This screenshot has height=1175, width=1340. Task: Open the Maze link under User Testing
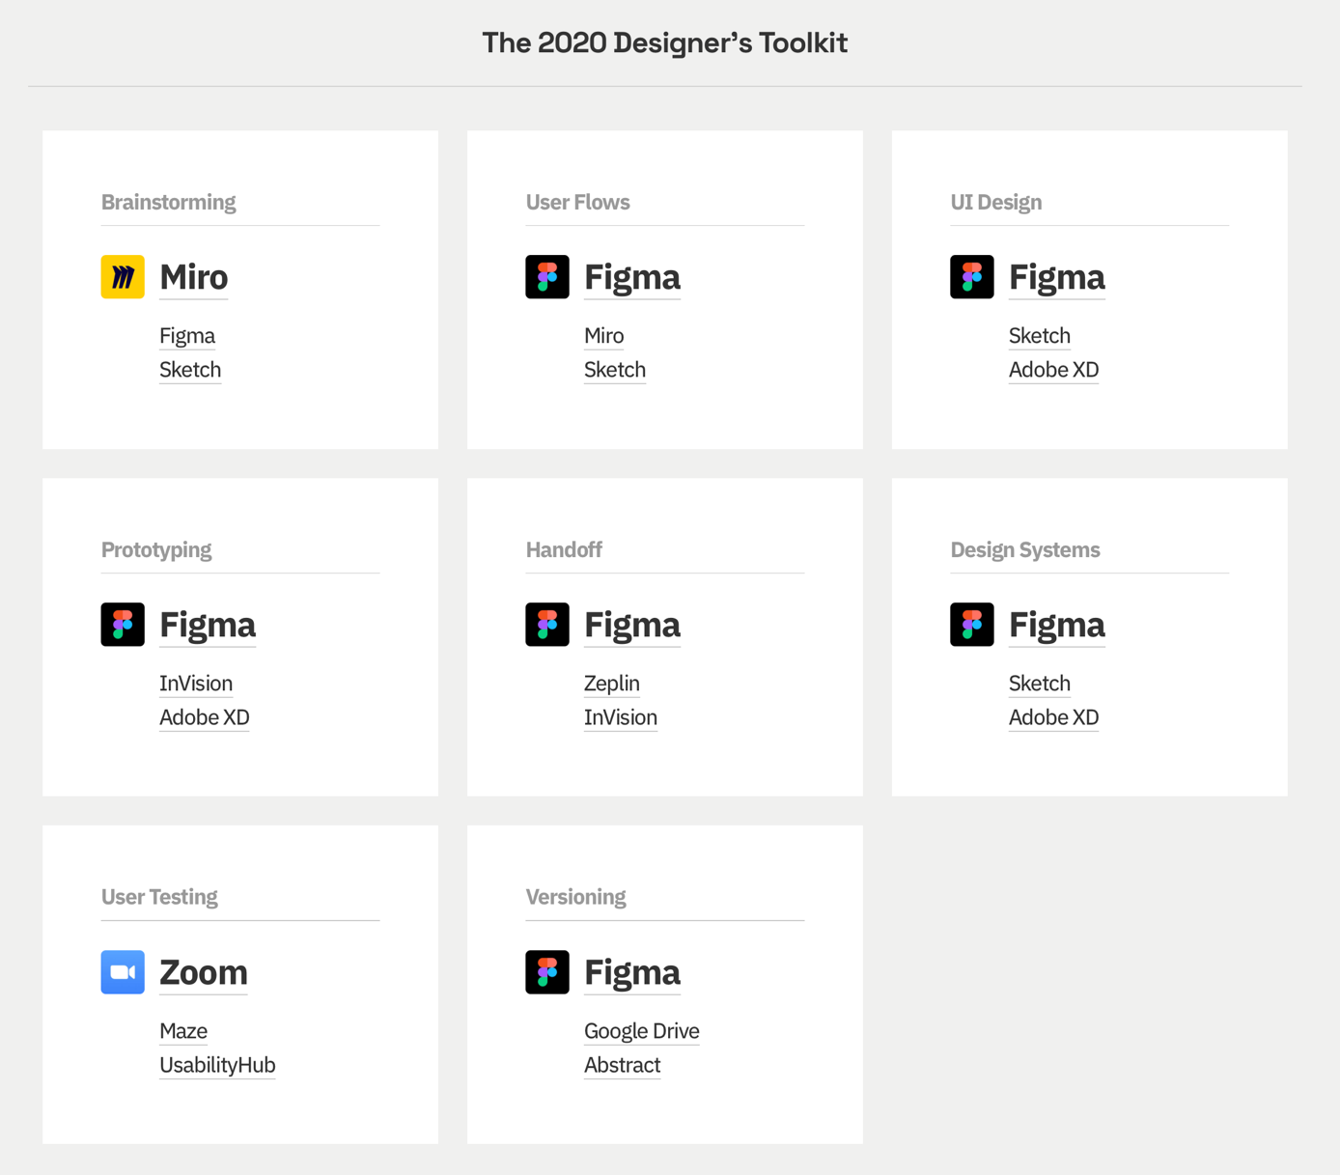(183, 1031)
